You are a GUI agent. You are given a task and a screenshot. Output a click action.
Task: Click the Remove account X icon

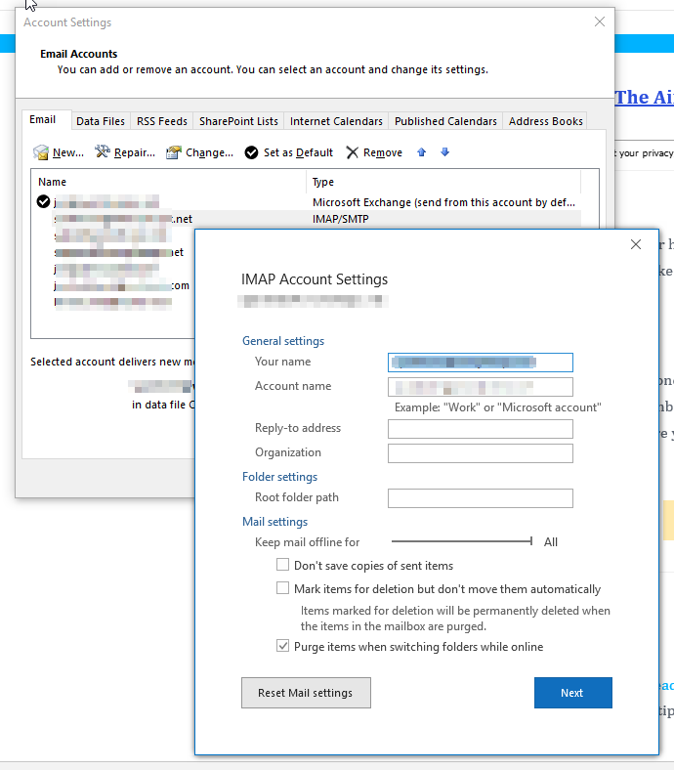[x=352, y=152]
